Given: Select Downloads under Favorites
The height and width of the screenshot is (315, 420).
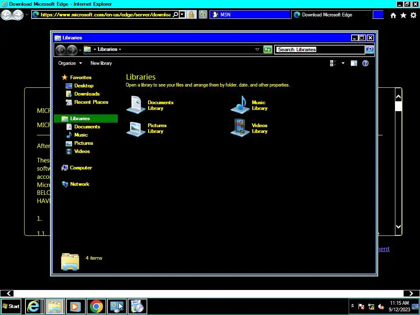Looking at the screenshot, I should (x=87, y=94).
